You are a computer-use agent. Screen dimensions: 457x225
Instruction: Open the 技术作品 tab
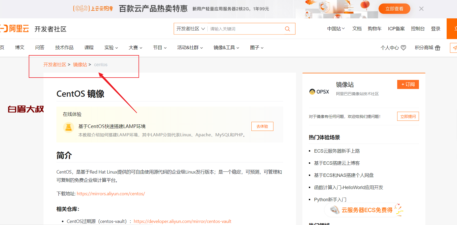coord(64,48)
